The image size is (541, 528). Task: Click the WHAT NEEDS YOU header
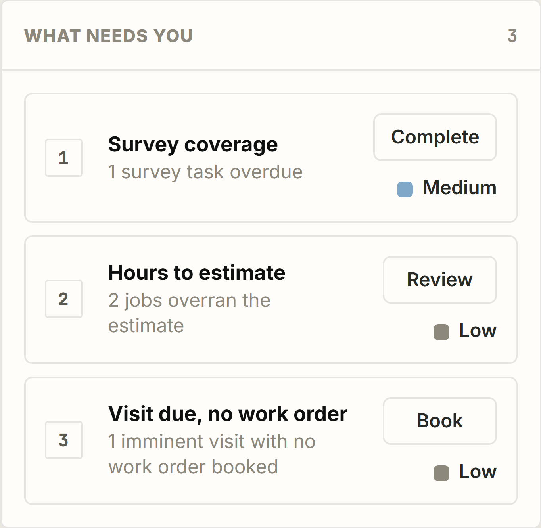pos(109,36)
